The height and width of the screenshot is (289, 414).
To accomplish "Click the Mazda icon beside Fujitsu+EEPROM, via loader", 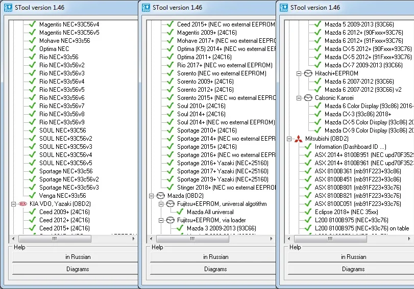I will [171, 220].
